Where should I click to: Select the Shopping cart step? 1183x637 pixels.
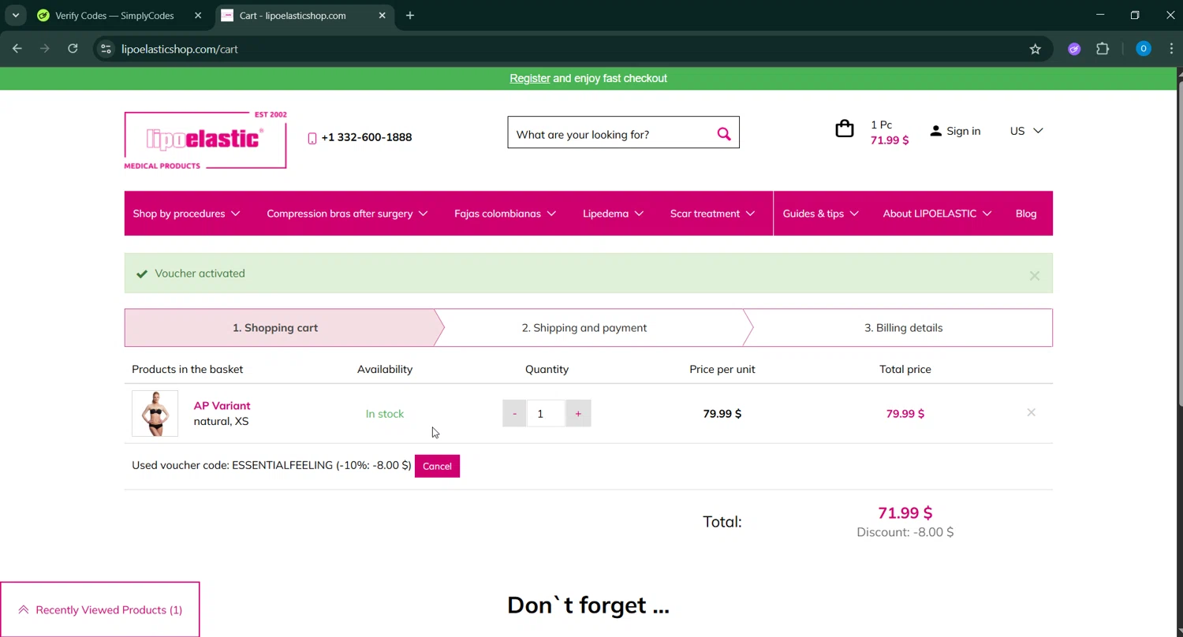(x=275, y=328)
